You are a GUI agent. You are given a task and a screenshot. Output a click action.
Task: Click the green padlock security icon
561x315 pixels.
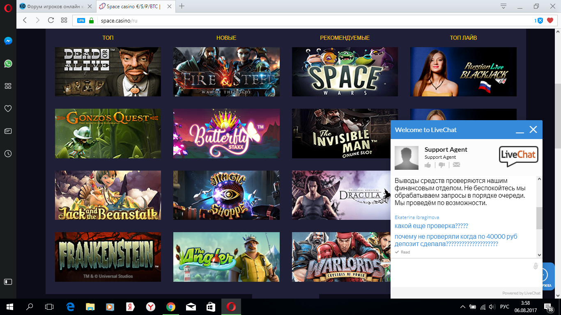(91, 20)
